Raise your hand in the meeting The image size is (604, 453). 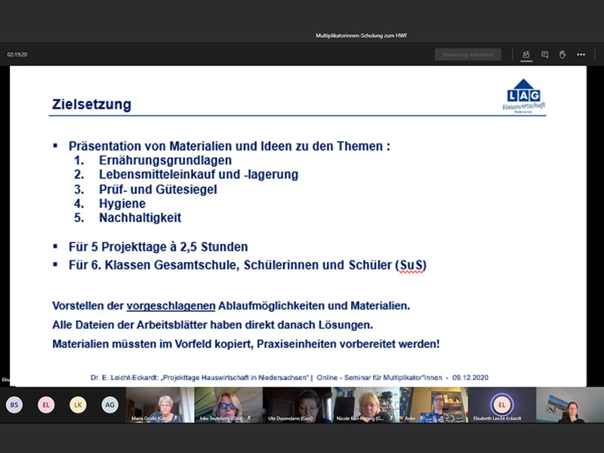click(562, 54)
